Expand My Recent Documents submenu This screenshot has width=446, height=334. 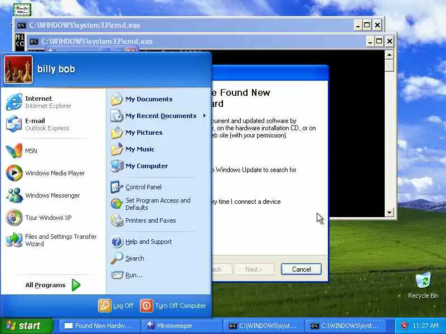coord(158,116)
